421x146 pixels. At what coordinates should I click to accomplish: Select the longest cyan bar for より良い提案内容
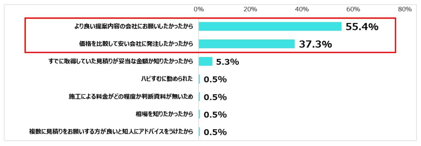[270, 27]
